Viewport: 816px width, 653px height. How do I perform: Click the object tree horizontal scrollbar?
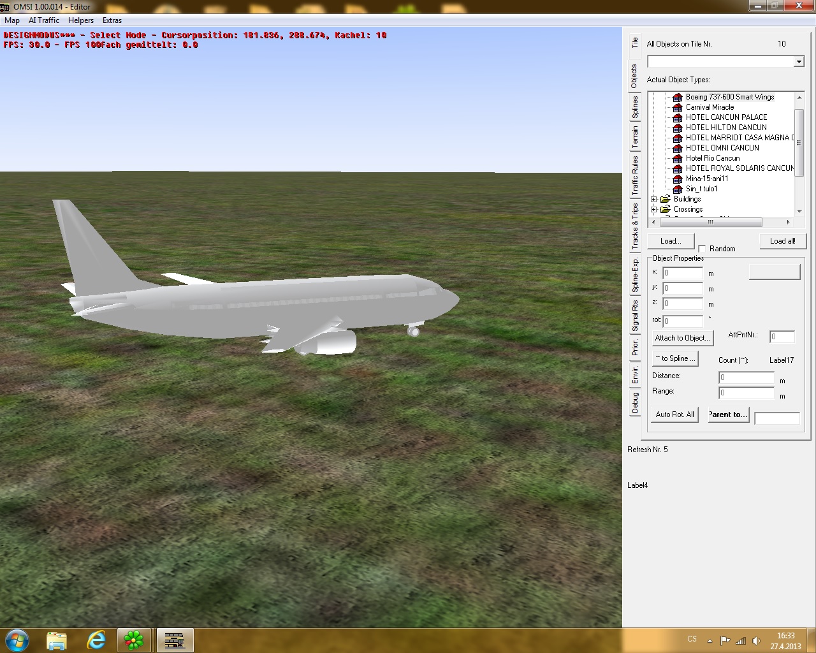coord(711,223)
